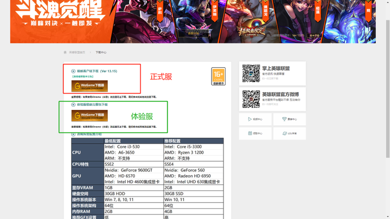The image size is (390, 219).
Task: Click the WeGame downloader button for 体验服
Action: click(89, 115)
